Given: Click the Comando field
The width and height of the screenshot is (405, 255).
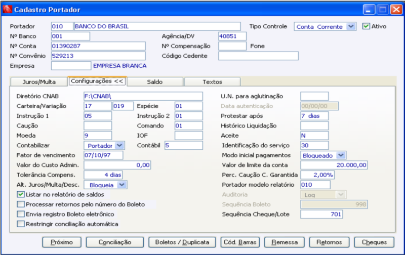Looking at the screenshot, I should pyautogui.click(x=188, y=125).
